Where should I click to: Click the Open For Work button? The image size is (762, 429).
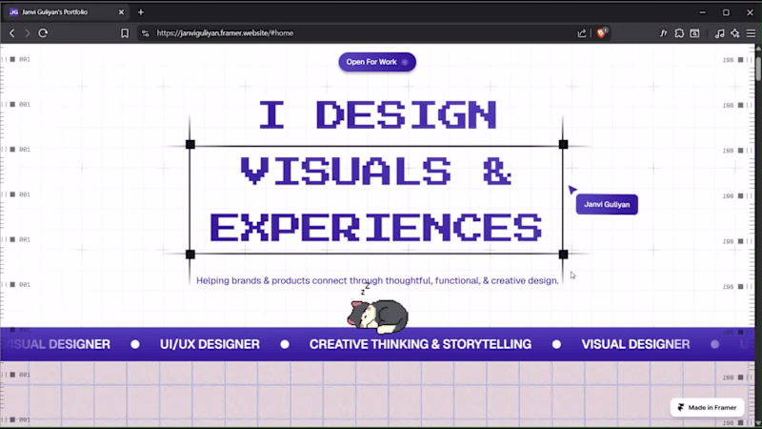pos(377,62)
